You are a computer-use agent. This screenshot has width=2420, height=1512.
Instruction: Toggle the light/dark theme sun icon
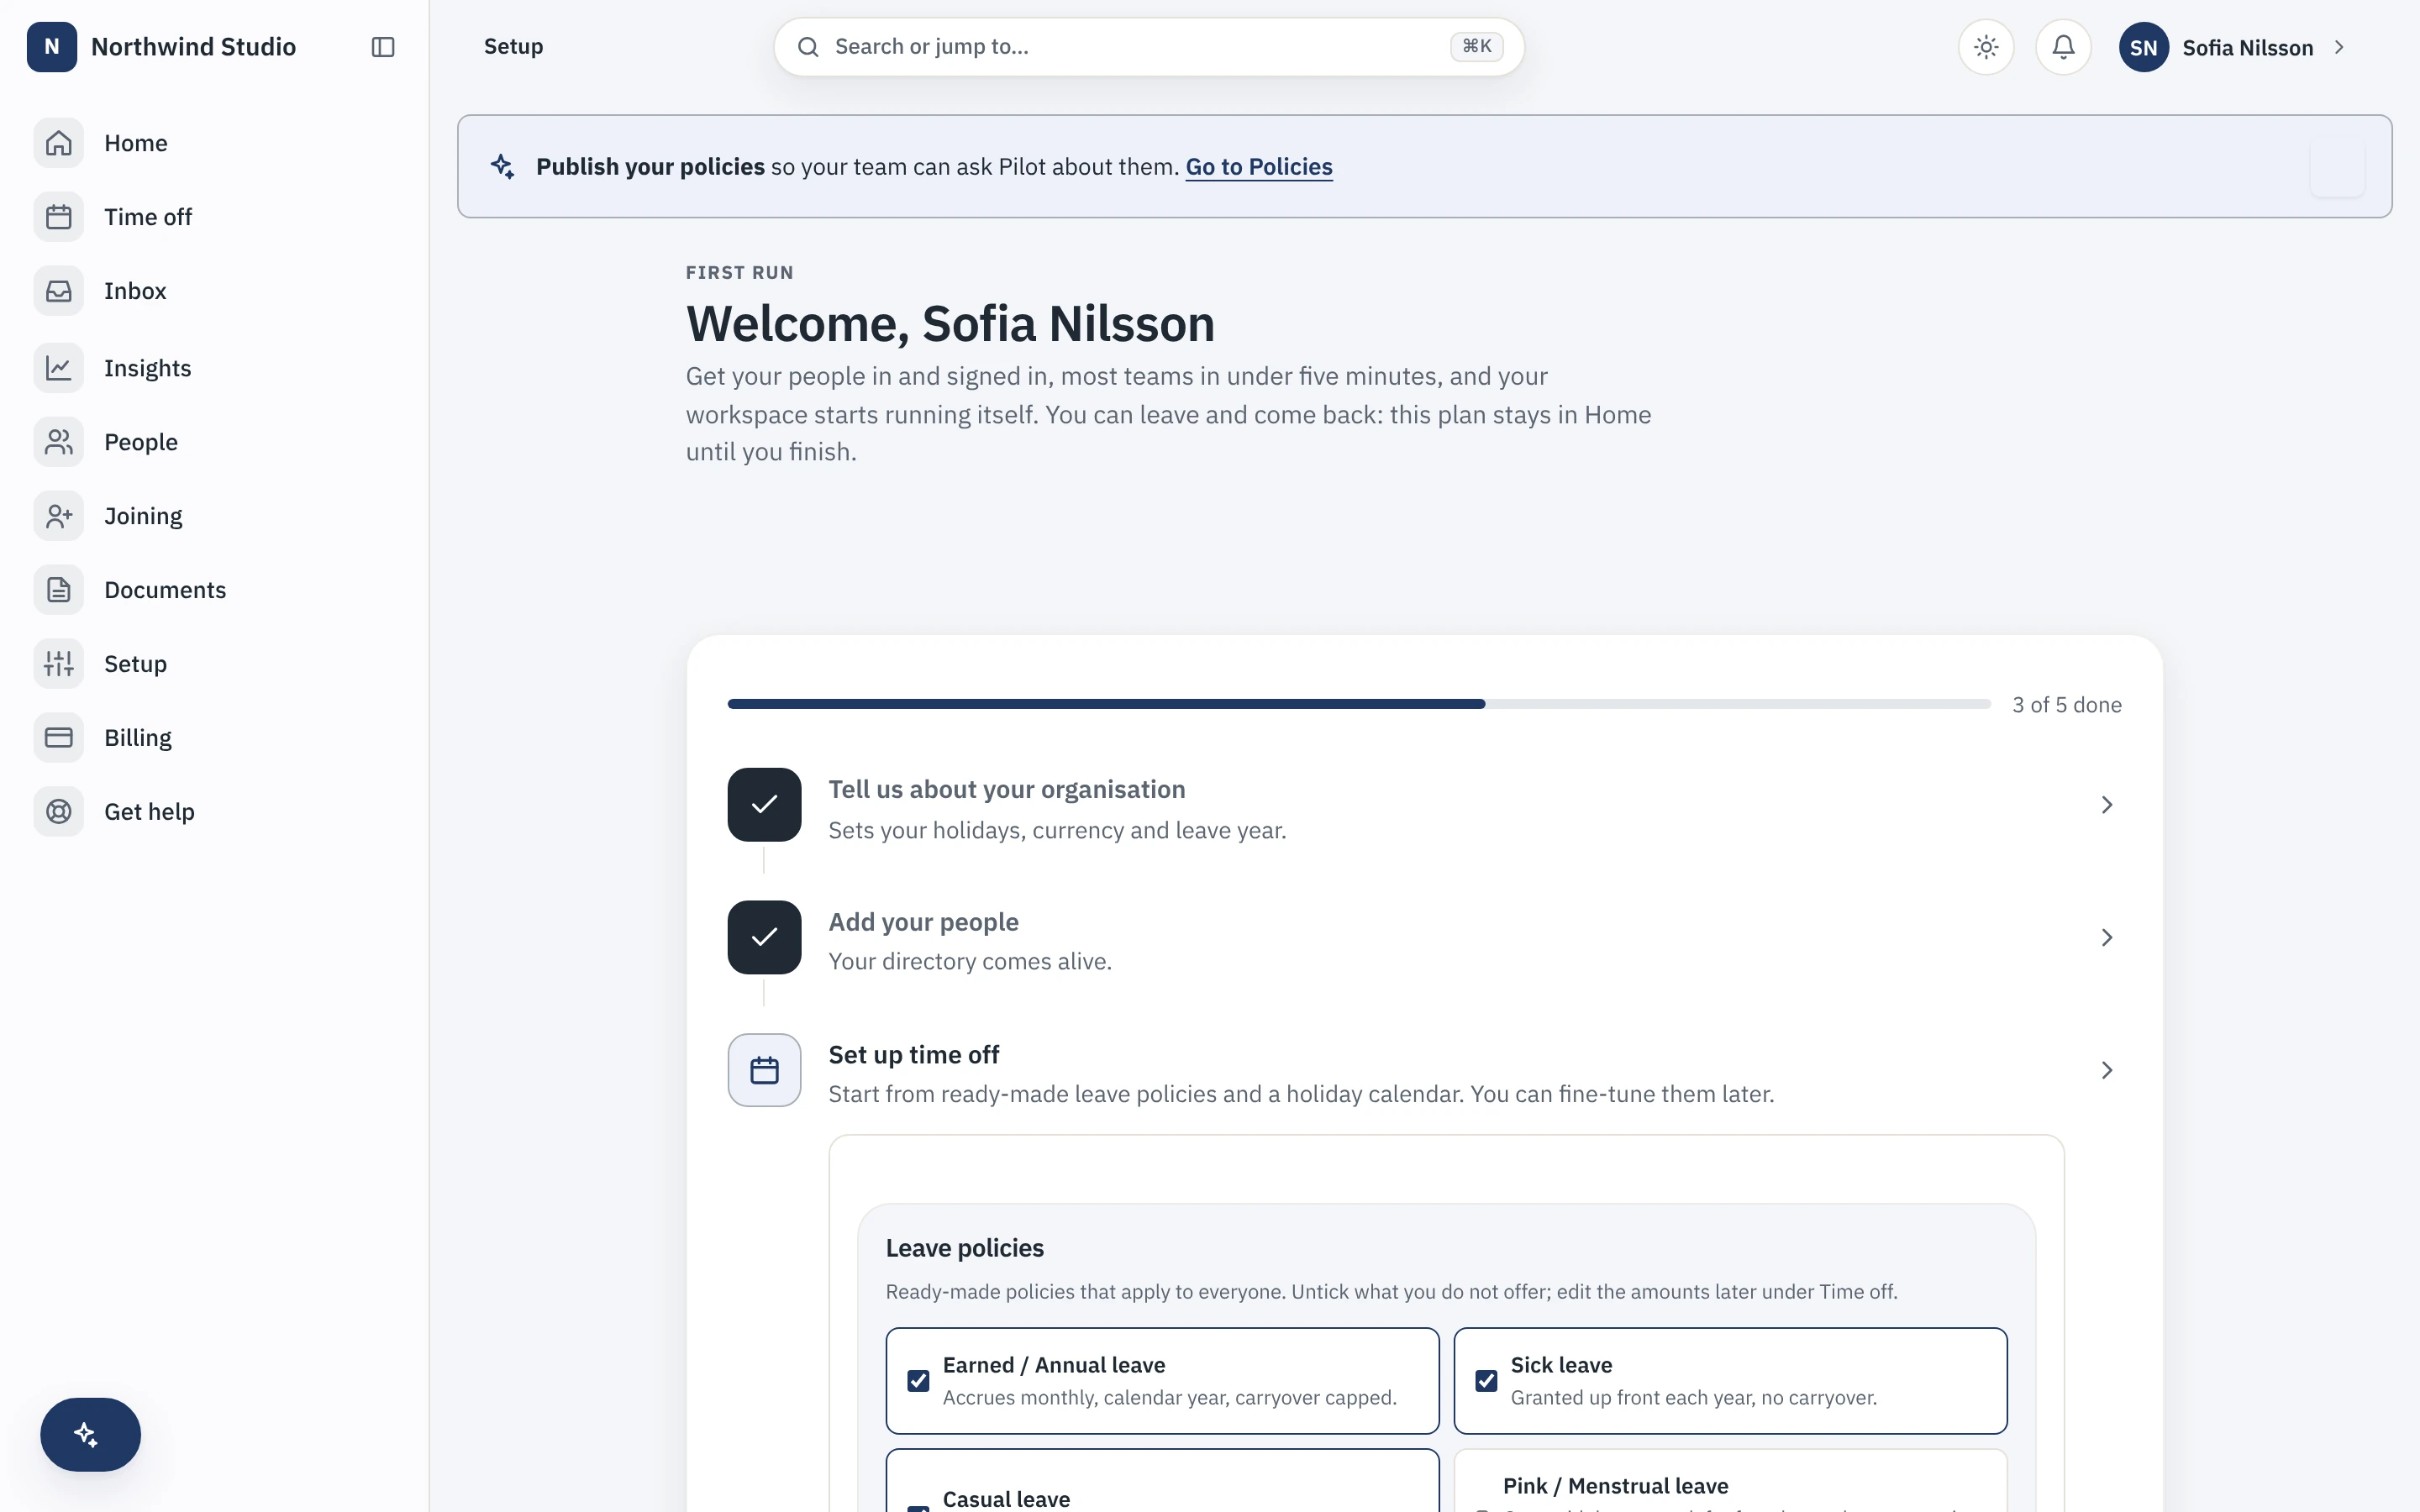coord(1986,47)
